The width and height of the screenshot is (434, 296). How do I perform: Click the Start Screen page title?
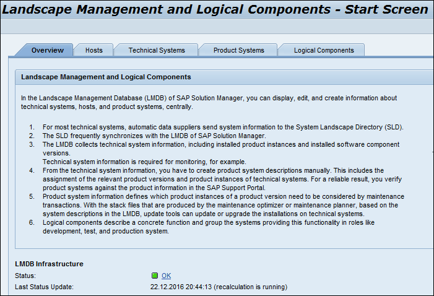pos(217,9)
